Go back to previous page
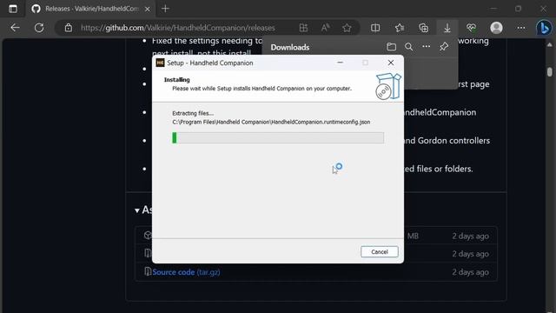Image resolution: width=556 pixels, height=313 pixels. [x=15, y=28]
